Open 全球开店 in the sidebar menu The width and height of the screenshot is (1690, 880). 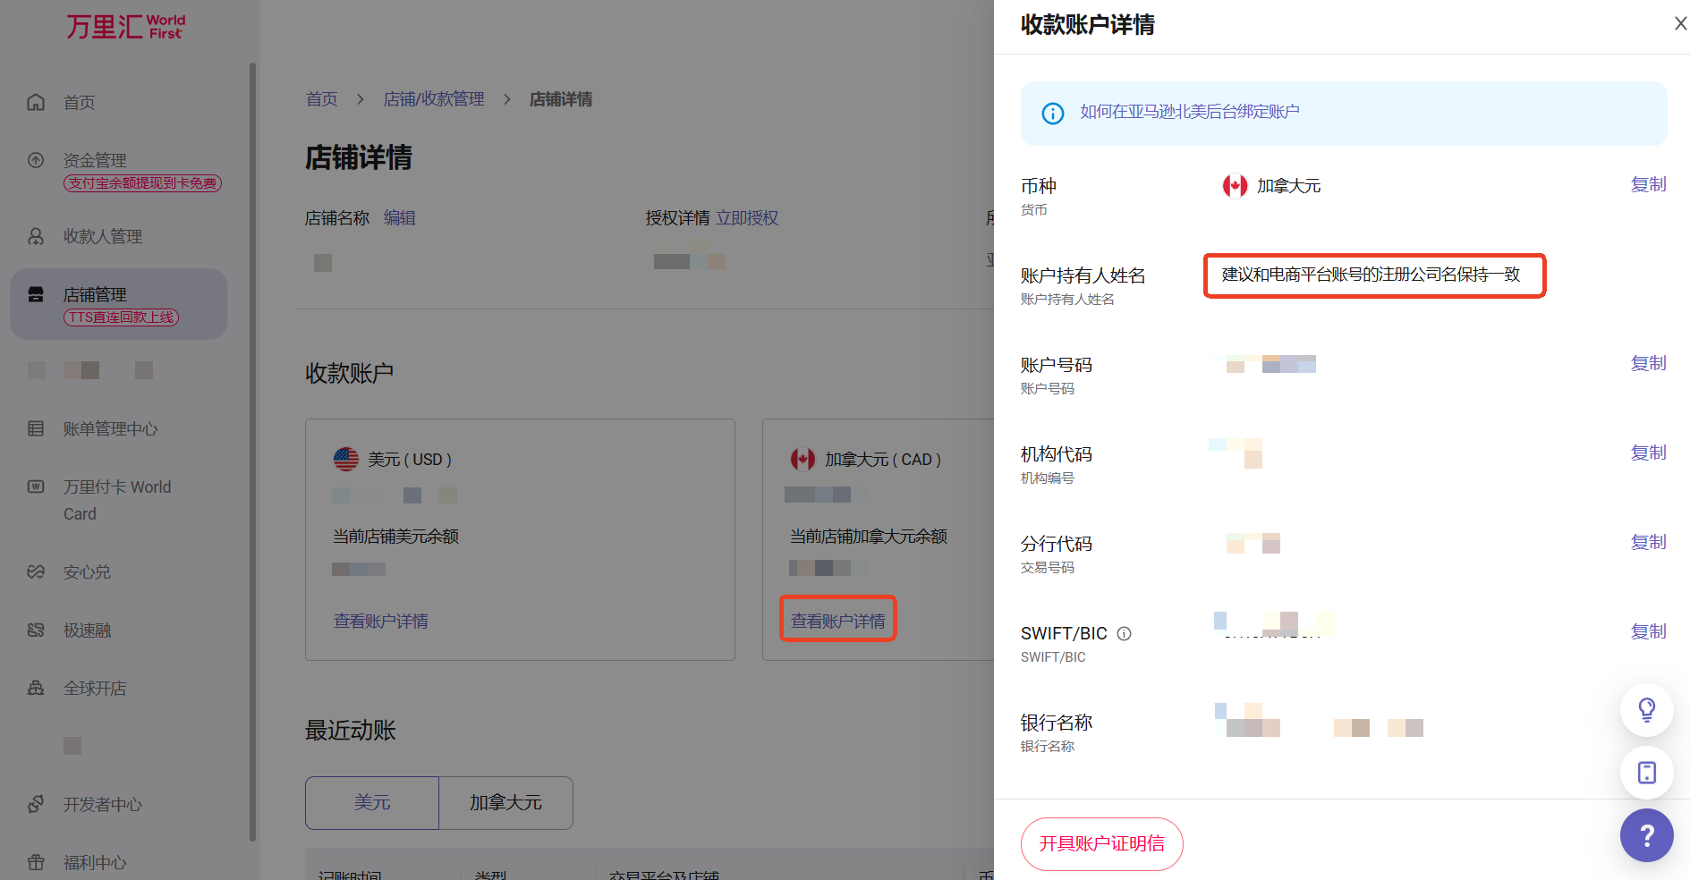pos(95,688)
